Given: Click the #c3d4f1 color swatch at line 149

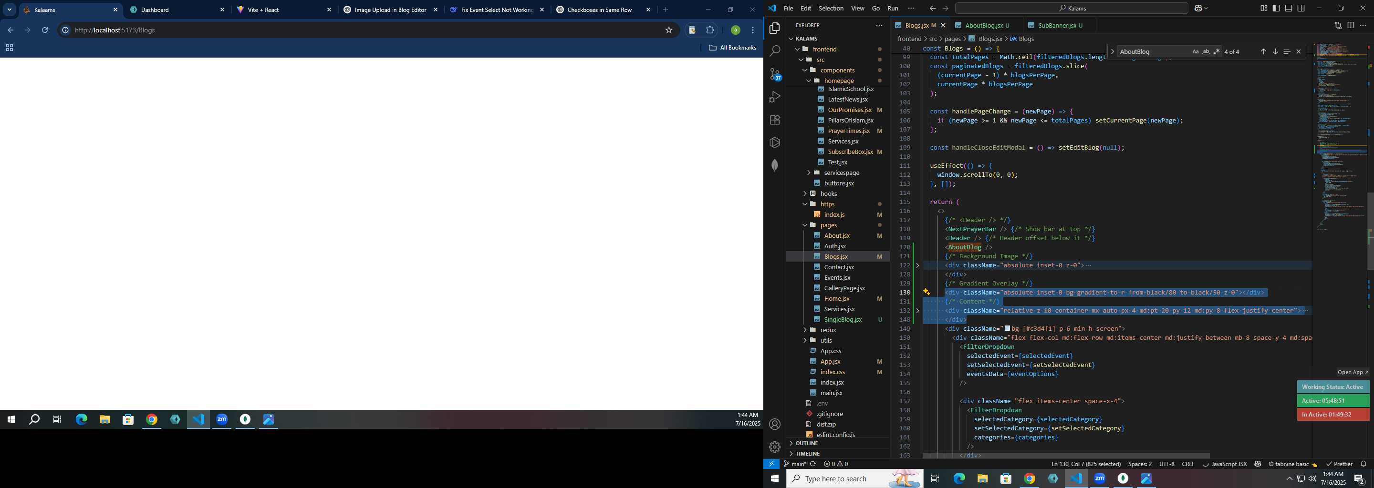Looking at the screenshot, I should (x=1007, y=329).
